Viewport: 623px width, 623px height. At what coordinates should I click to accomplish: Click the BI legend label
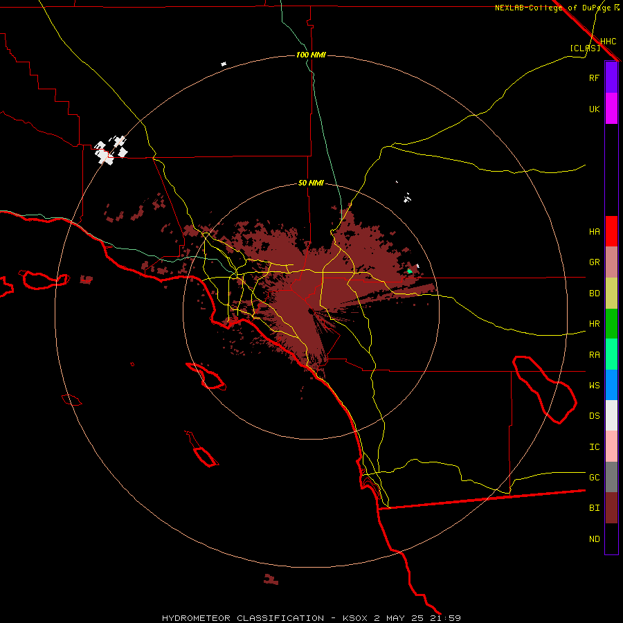coord(594,508)
